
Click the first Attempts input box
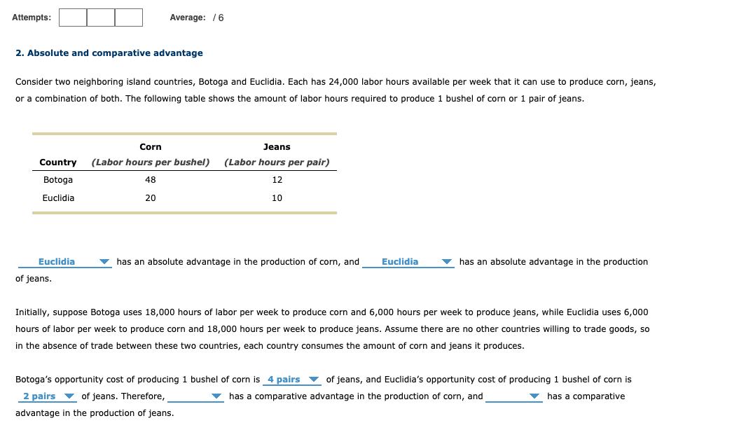(72, 18)
